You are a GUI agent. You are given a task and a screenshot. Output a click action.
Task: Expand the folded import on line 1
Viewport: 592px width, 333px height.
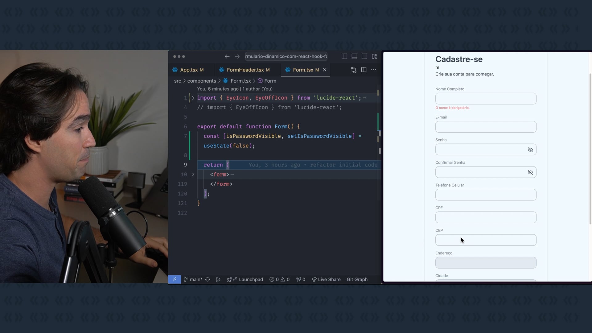193,98
